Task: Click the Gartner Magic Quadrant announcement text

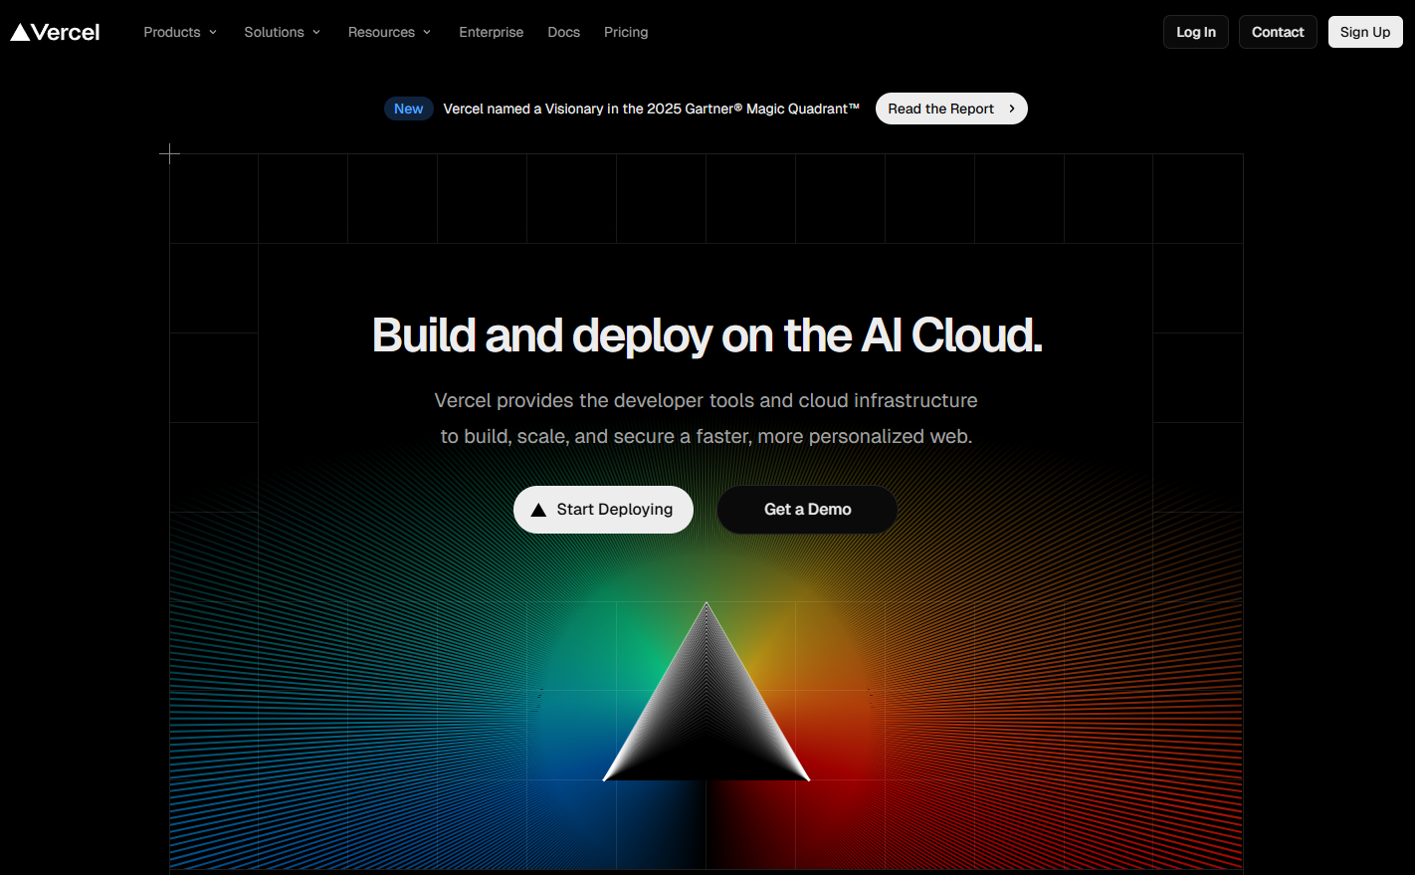Action: tap(651, 109)
